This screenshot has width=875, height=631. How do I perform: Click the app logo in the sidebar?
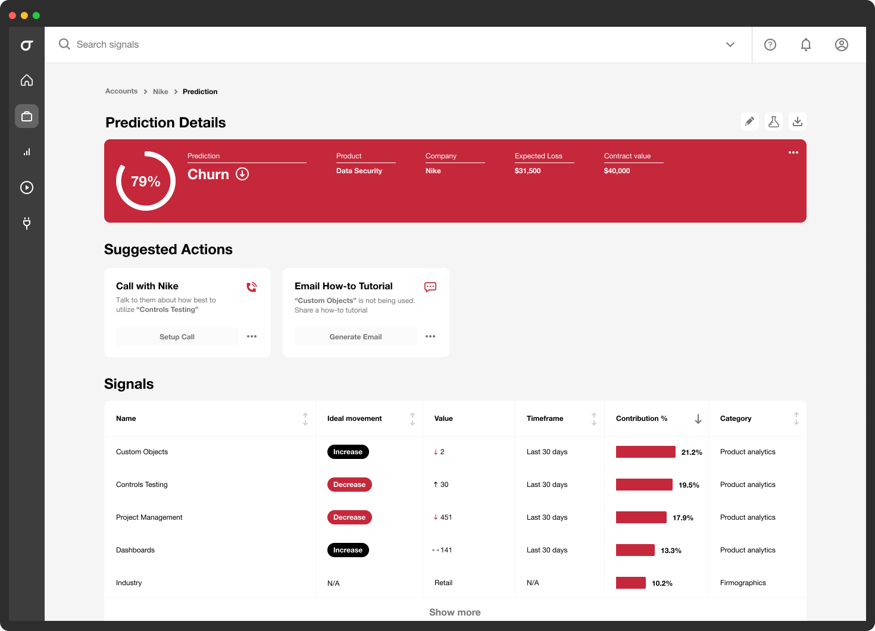tap(27, 45)
